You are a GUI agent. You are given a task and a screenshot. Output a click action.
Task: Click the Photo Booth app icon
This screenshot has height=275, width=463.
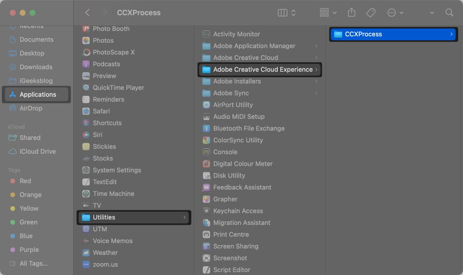(86, 28)
